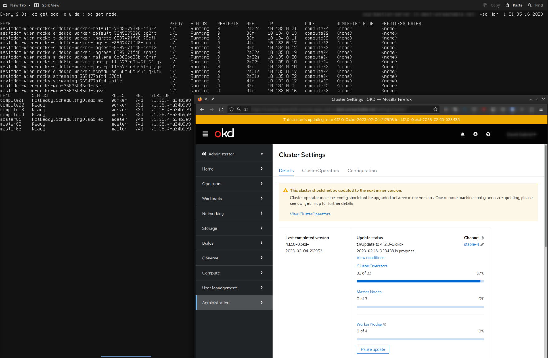Image resolution: width=548 pixels, height=358 pixels.
Task: Expand the Operators navigation section
Action: click(234, 184)
